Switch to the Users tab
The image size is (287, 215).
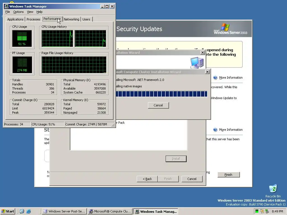(x=86, y=19)
